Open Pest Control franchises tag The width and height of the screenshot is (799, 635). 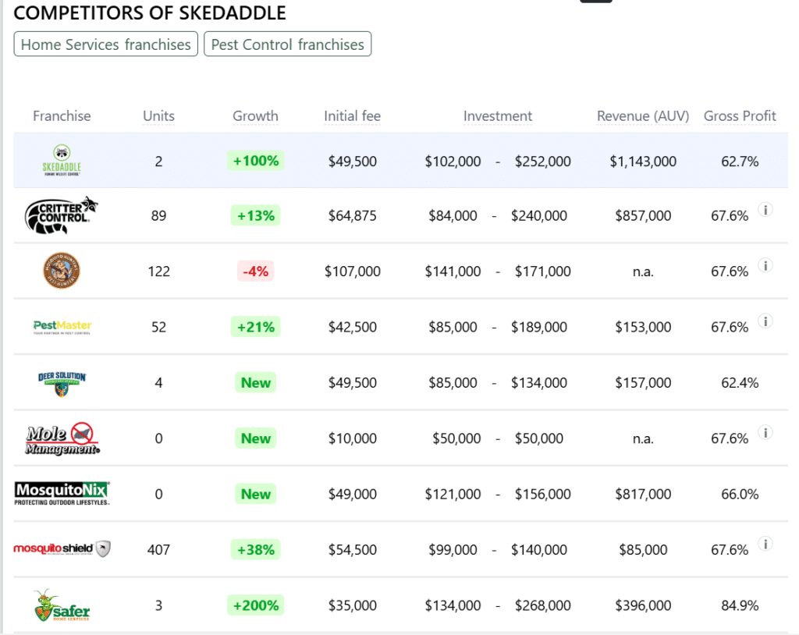[287, 44]
